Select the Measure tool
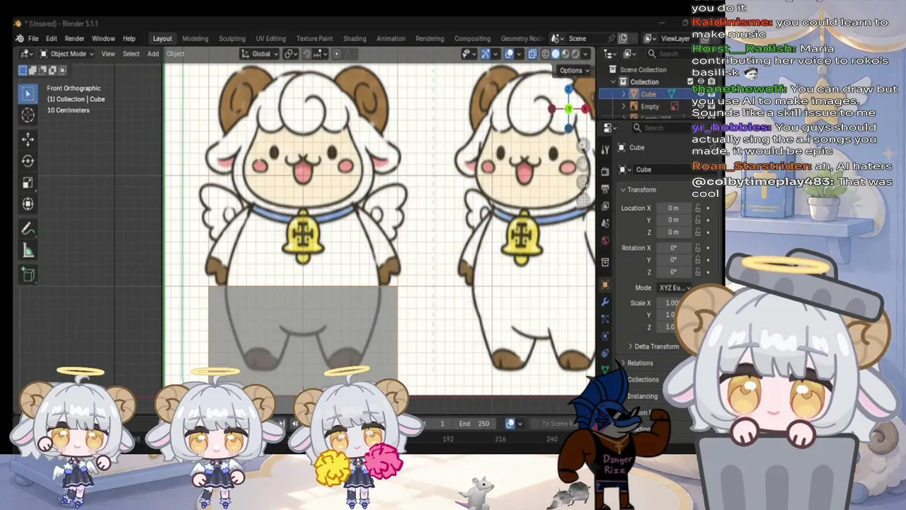 click(x=28, y=251)
